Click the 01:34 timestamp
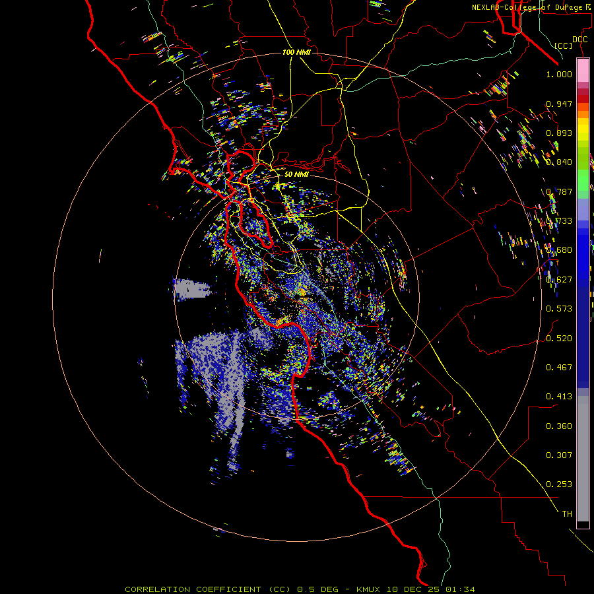This screenshot has width=594, height=594. (460, 589)
